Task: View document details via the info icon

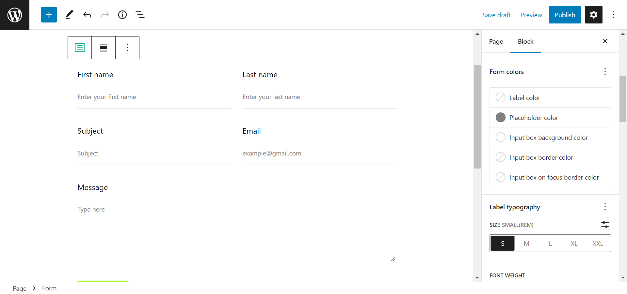Action: [122, 15]
